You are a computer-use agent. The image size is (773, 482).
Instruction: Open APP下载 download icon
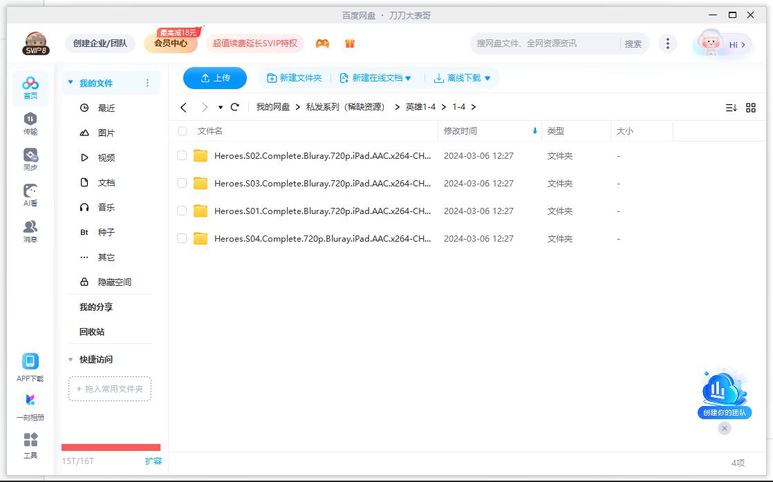pyautogui.click(x=30, y=367)
